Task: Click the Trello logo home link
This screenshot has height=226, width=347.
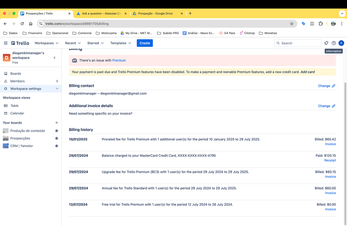Action: 20,43
